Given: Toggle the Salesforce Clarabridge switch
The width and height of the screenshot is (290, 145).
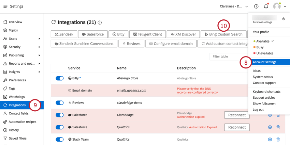Looking at the screenshot, I should (60, 115).
